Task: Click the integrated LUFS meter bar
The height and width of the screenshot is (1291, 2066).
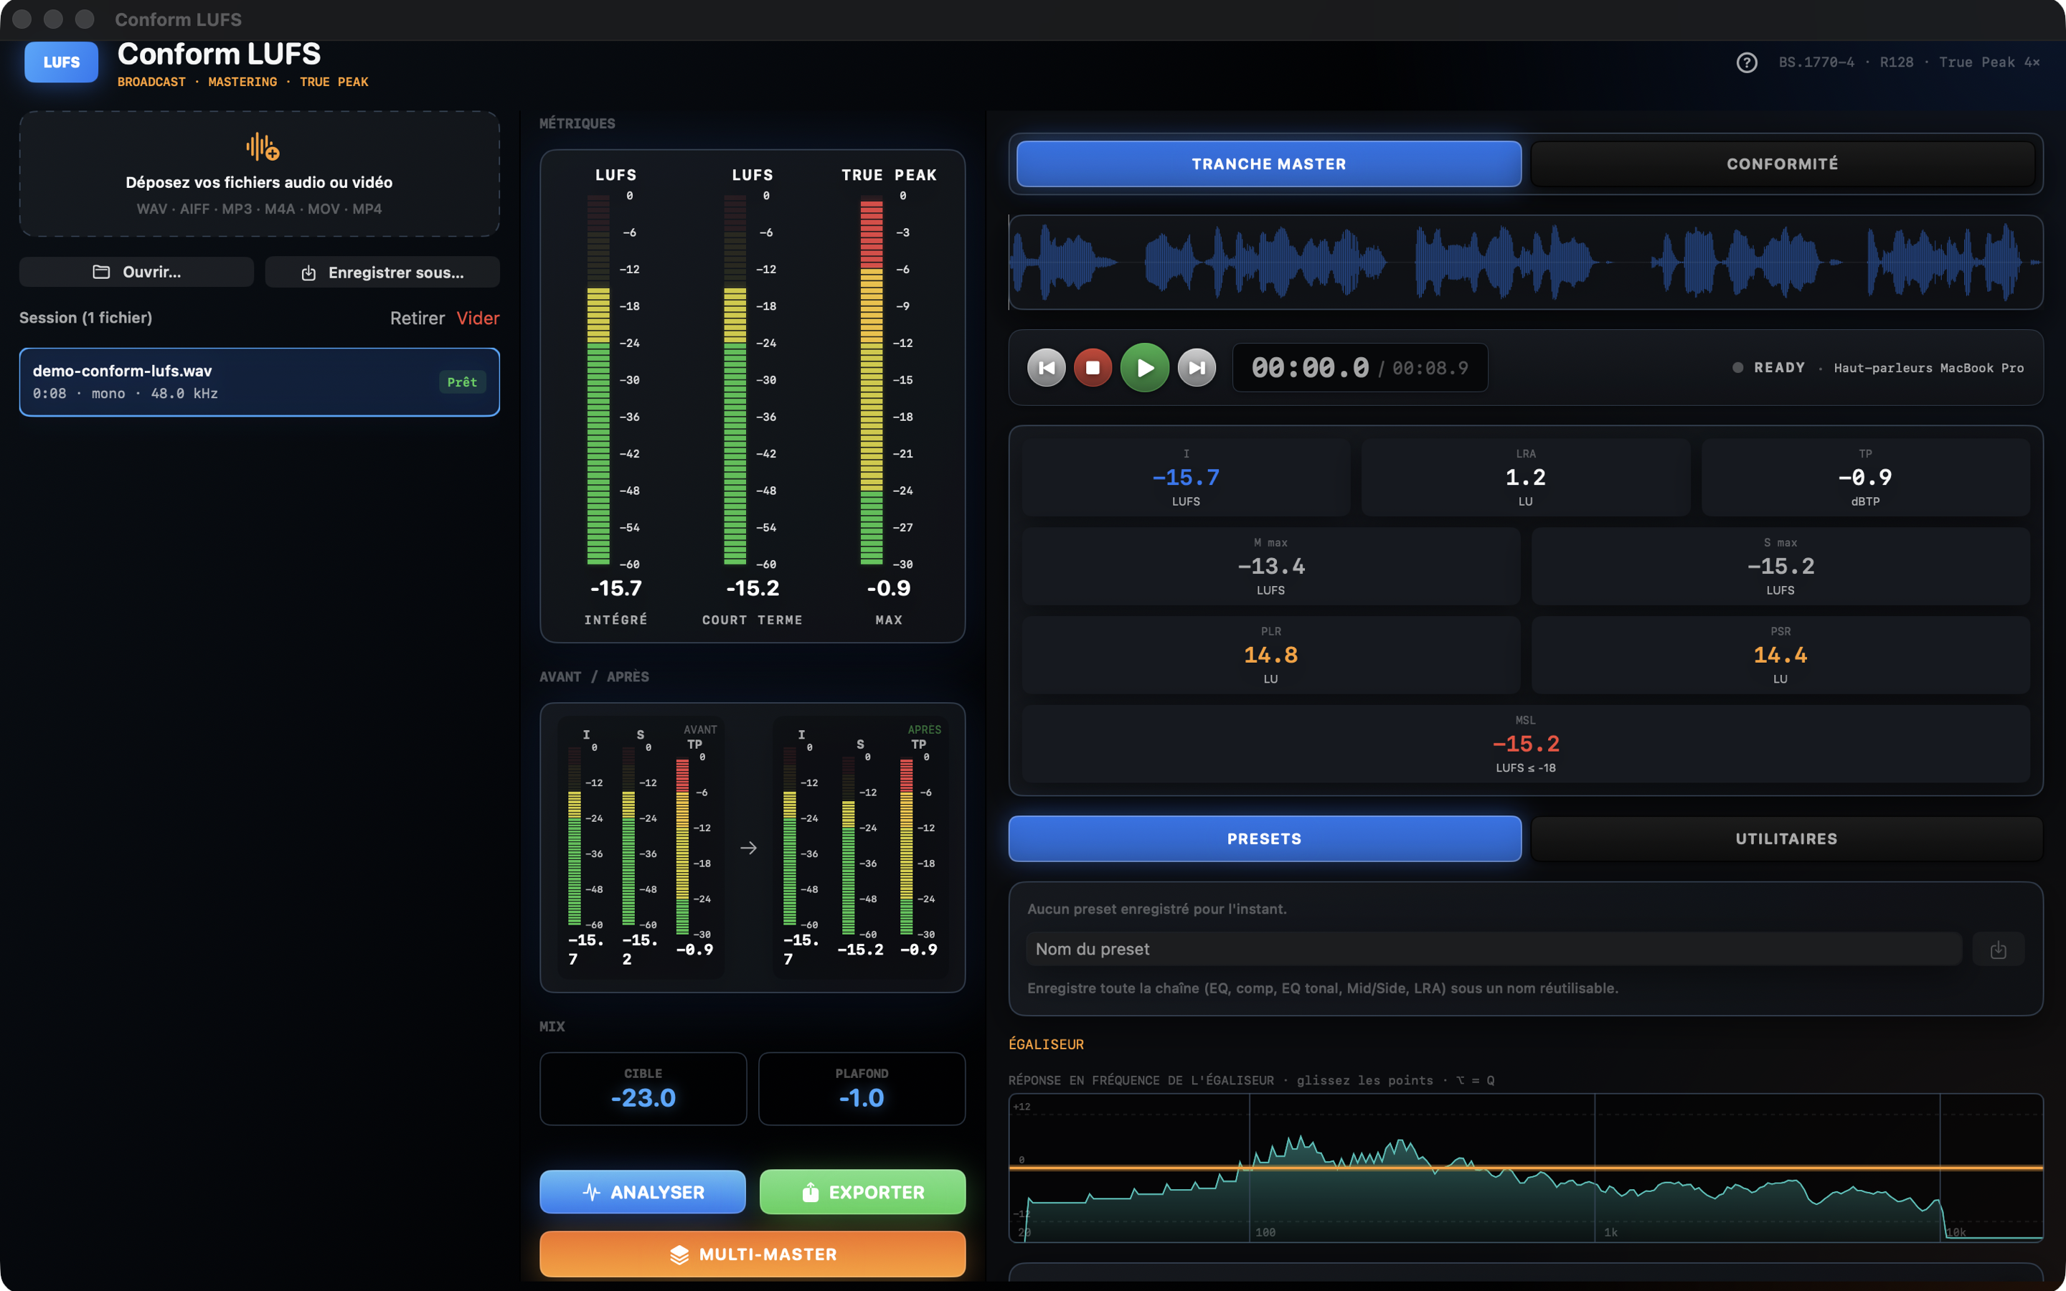Action: click(598, 380)
